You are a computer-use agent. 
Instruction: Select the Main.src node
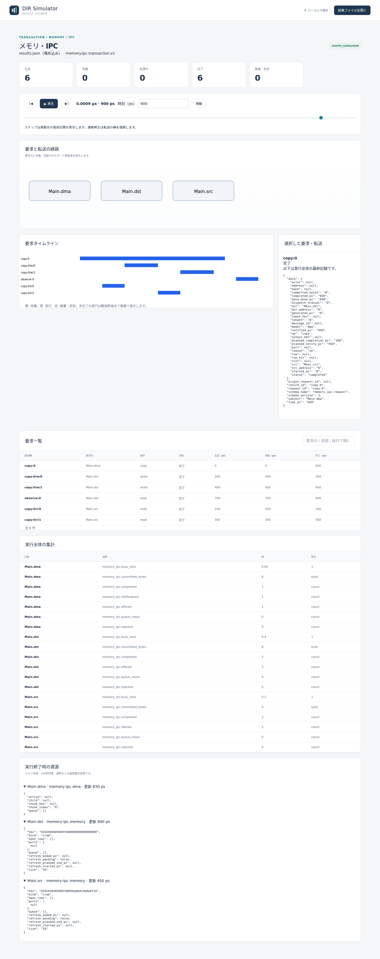pyautogui.click(x=203, y=191)
